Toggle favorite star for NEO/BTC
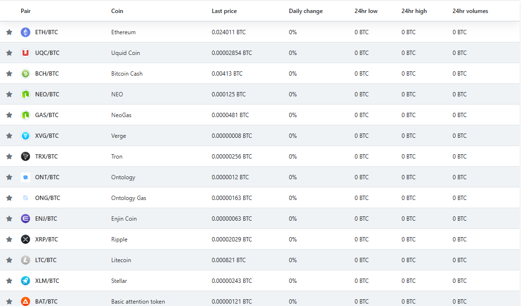This screenshot has width=521, height=306. pos(9,94)
